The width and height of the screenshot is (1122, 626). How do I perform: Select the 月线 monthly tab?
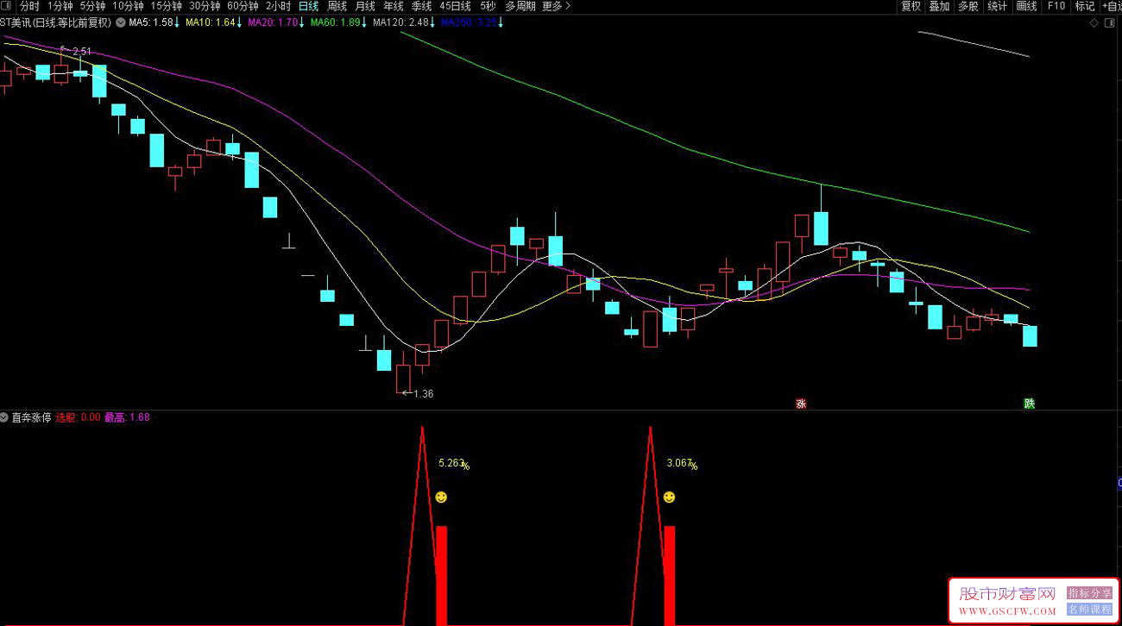365,6
